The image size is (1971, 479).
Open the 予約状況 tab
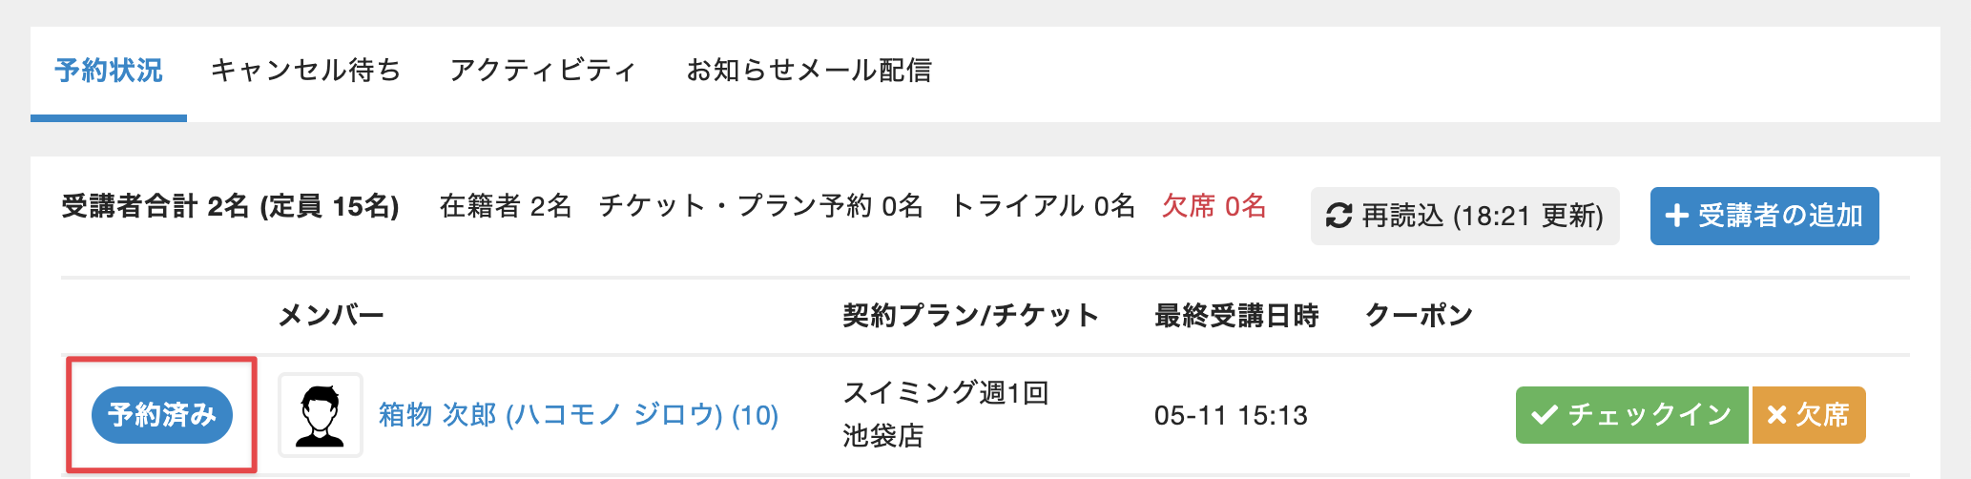pyautogui.click(x=109, y=71)
